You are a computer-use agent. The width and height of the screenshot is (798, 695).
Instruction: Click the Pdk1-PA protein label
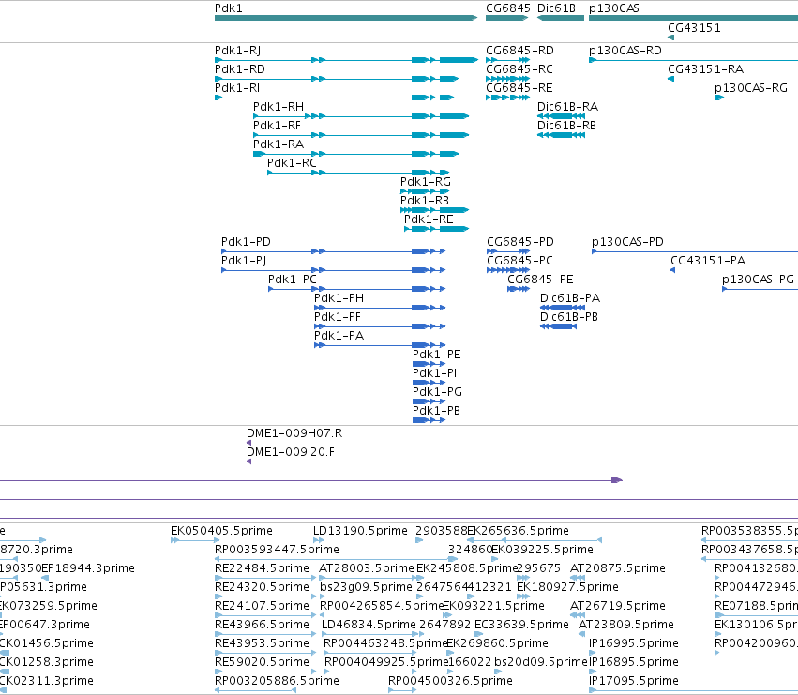click(339, 337)
